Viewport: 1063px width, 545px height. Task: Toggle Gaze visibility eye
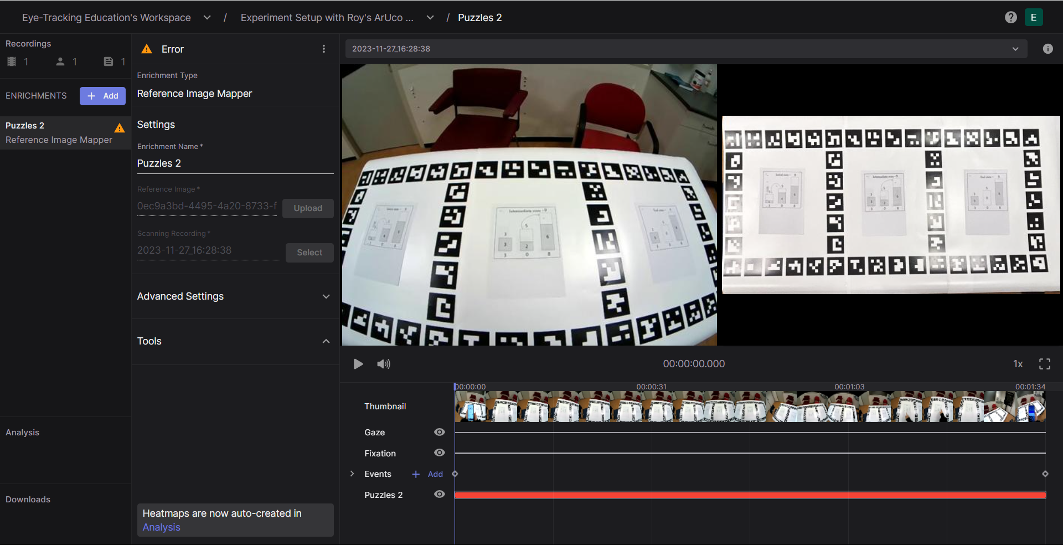440,432
